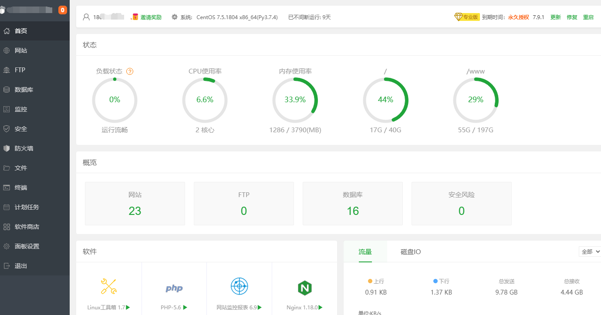Click the load status help question icon

point(130,71)
